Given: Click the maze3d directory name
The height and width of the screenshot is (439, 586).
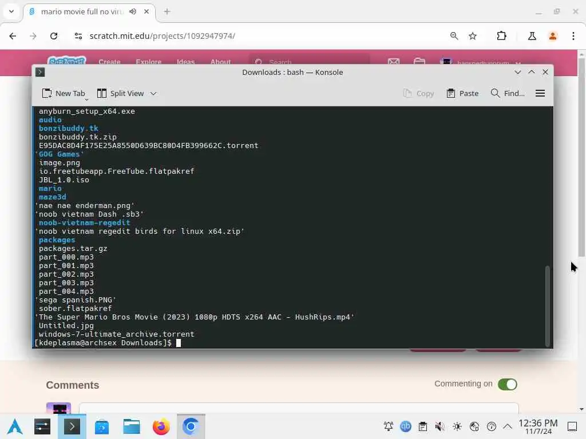Looking at the screenshot, I should click(52, 197).
